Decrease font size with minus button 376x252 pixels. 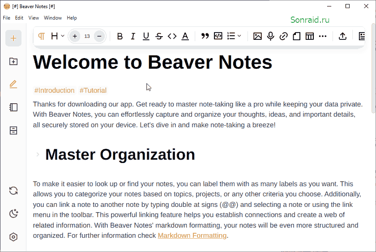click(x=99, y=36)
